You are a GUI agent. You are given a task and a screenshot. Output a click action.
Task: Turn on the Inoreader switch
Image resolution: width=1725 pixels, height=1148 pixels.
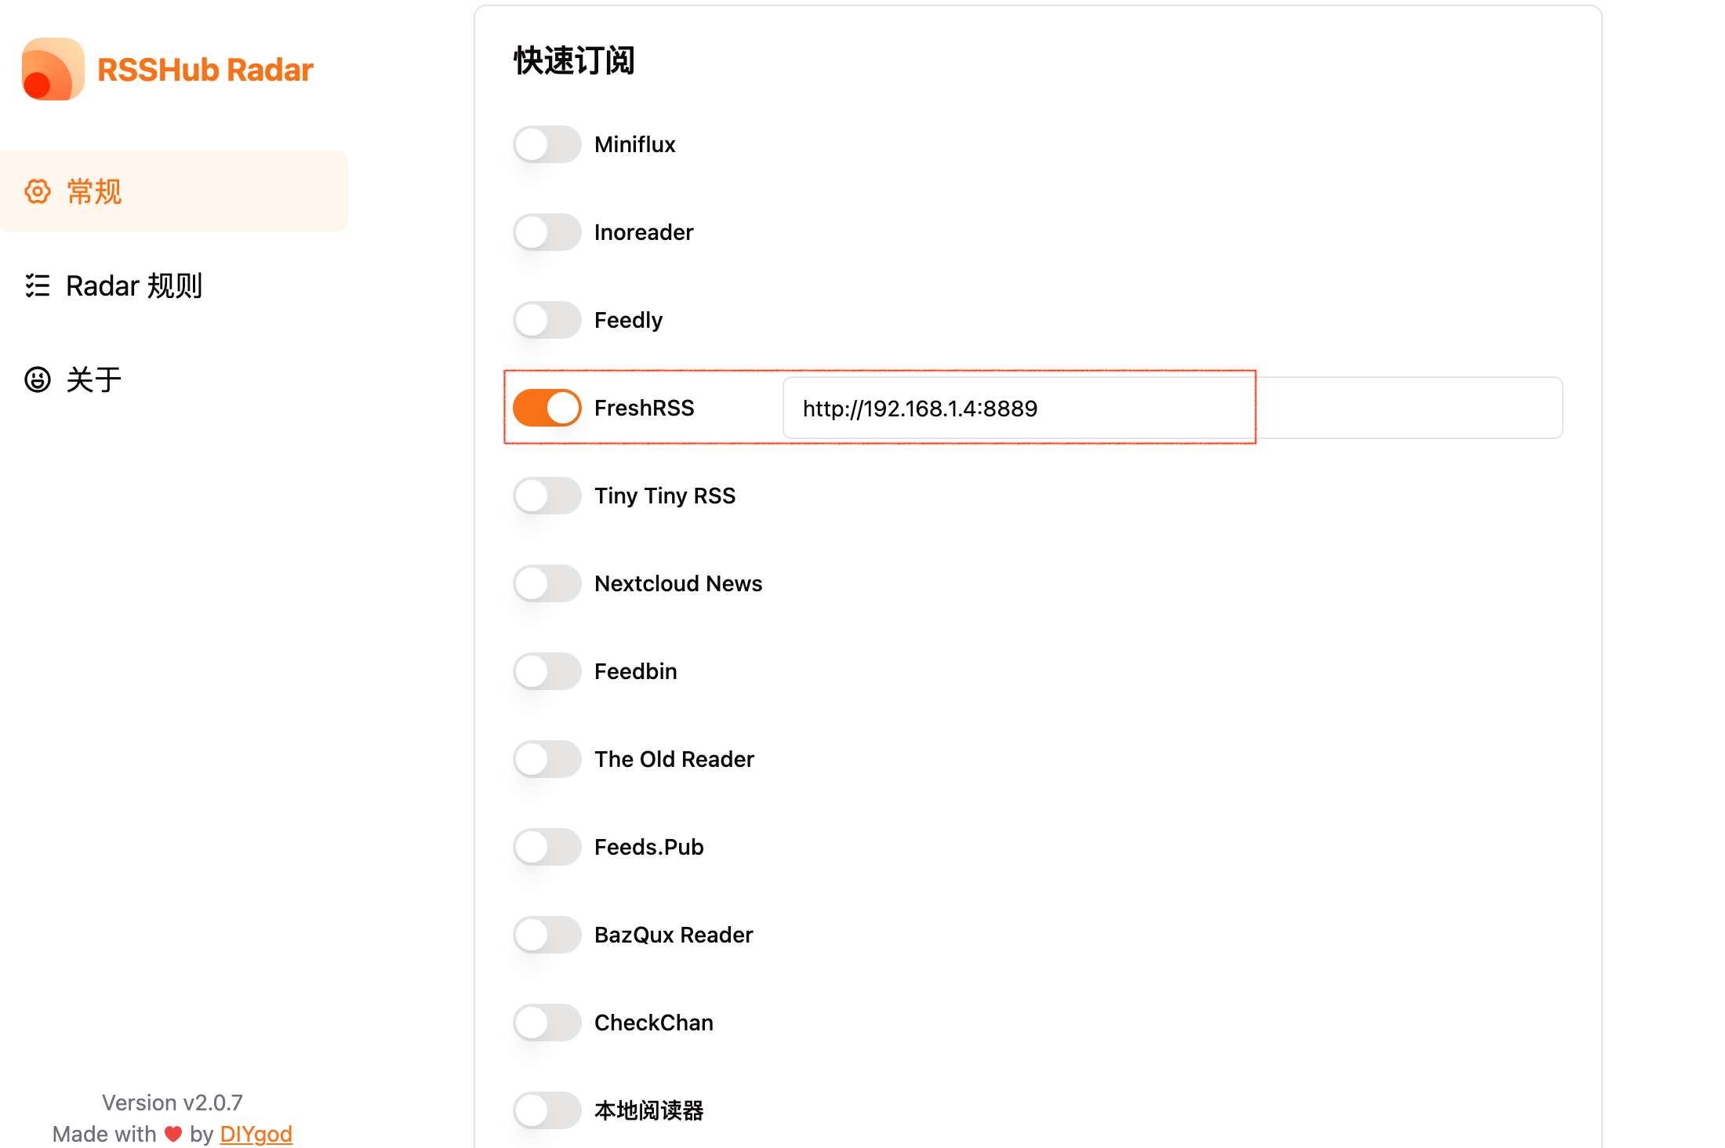pos(547,232)
